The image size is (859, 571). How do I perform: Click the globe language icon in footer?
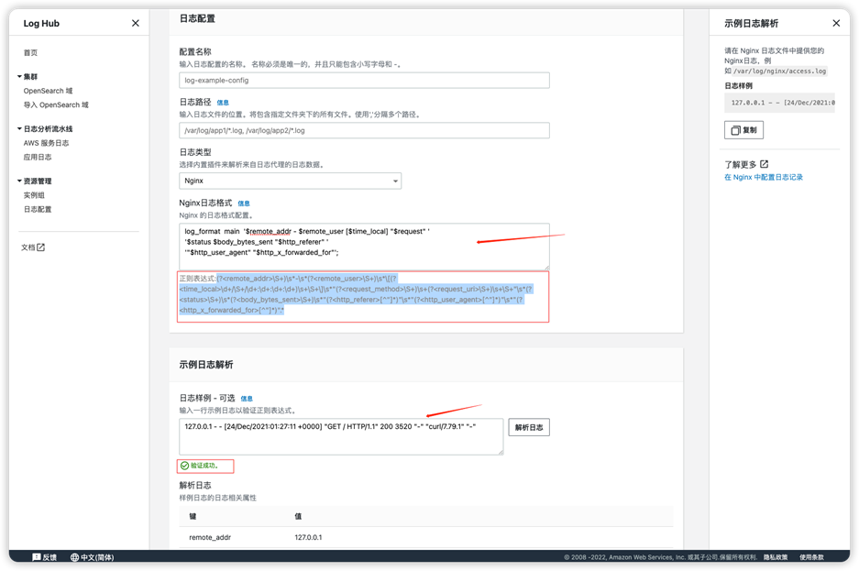pyautogui.click(x=74, y=557)
